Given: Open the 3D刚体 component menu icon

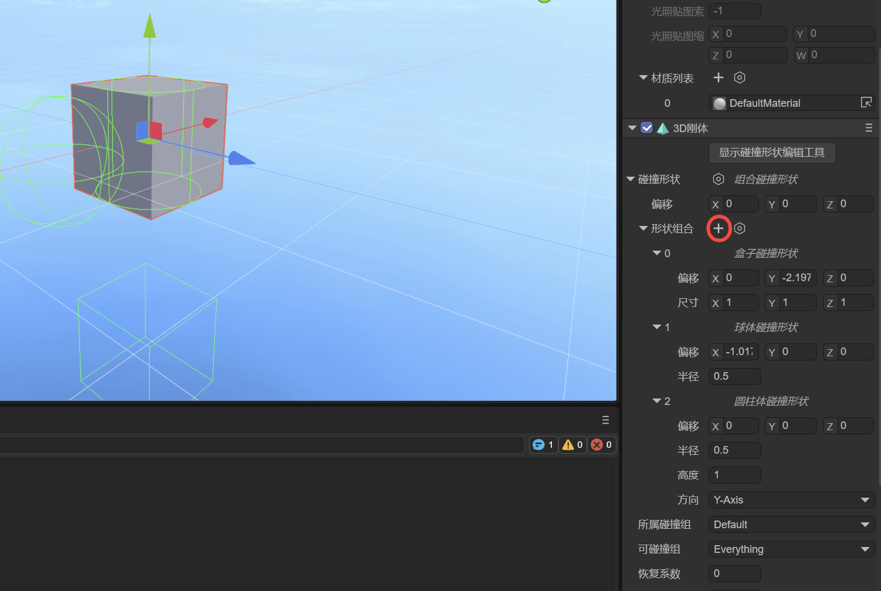Looking at the screenshot, I should click(869, 128).
